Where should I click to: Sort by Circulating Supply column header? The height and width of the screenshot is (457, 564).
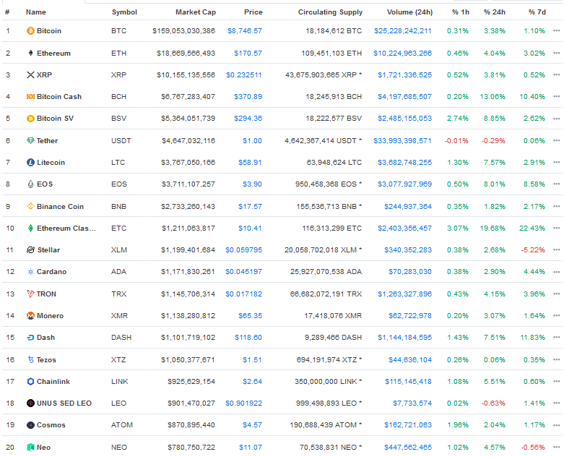pos(330,12)
